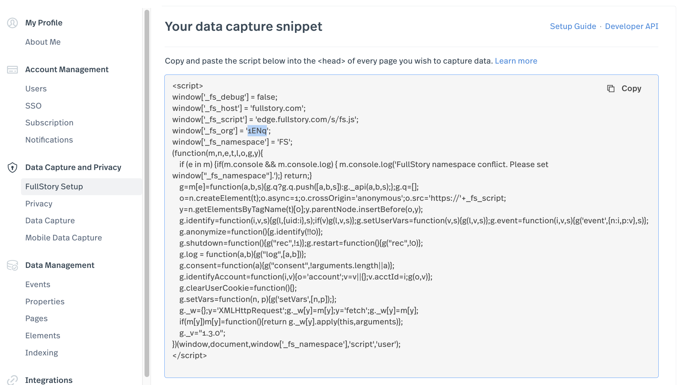Viewport: 680px width, 385px height.
Task: Open the My Profile section
Action: click(44, 23)
